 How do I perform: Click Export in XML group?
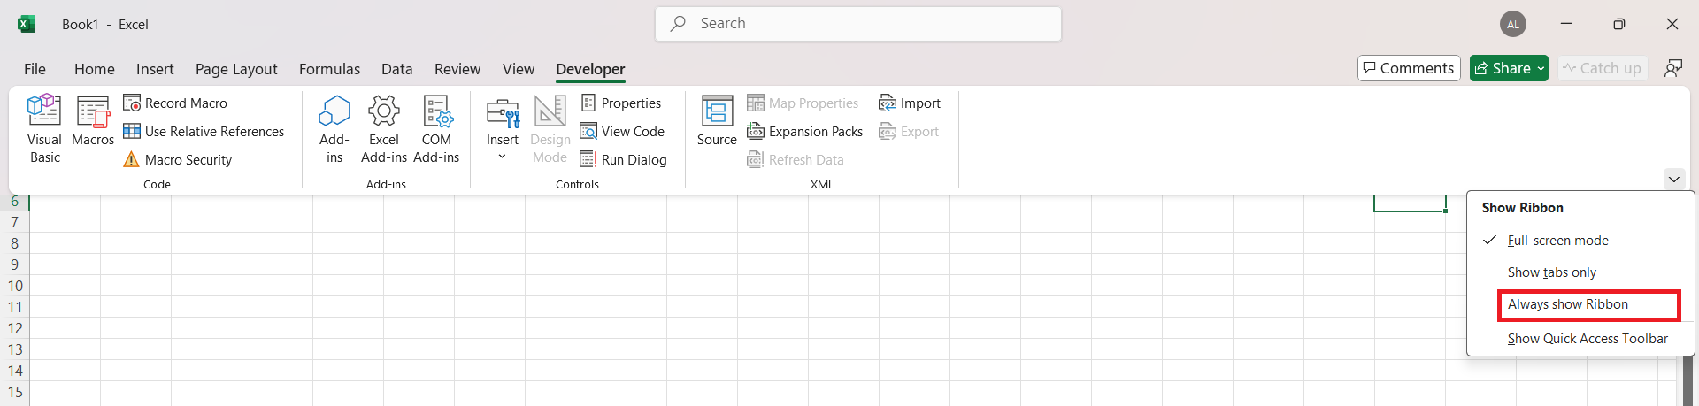point(909,132)
